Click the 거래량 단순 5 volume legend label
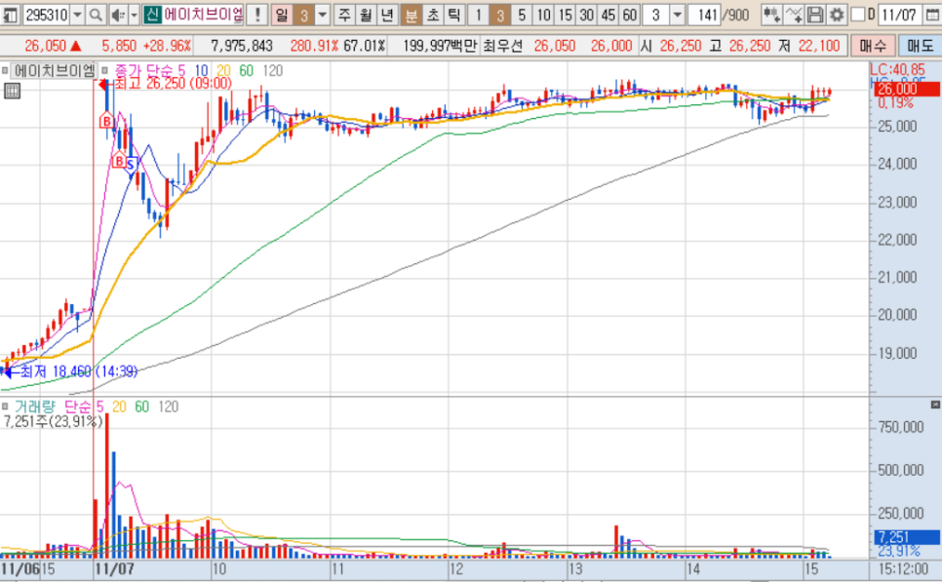 point(59,407)
